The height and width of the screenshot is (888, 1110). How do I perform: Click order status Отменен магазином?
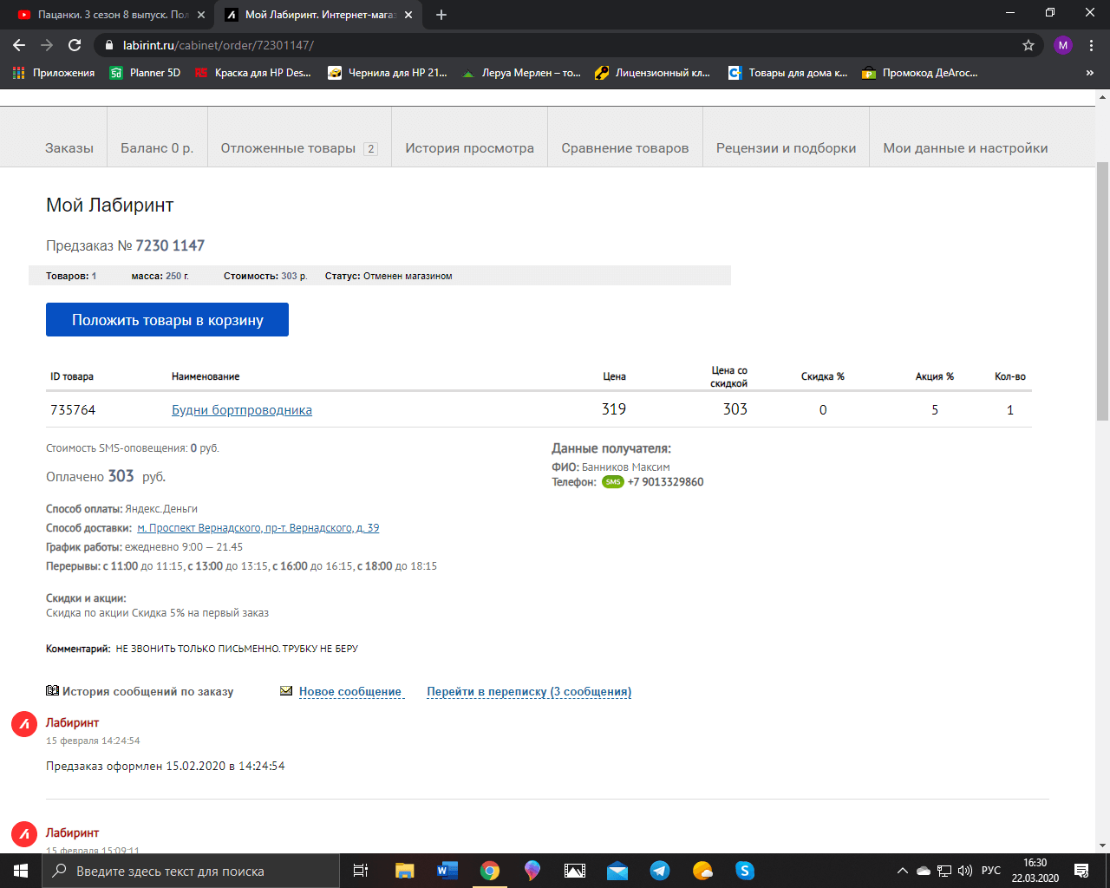pos(408,276)
